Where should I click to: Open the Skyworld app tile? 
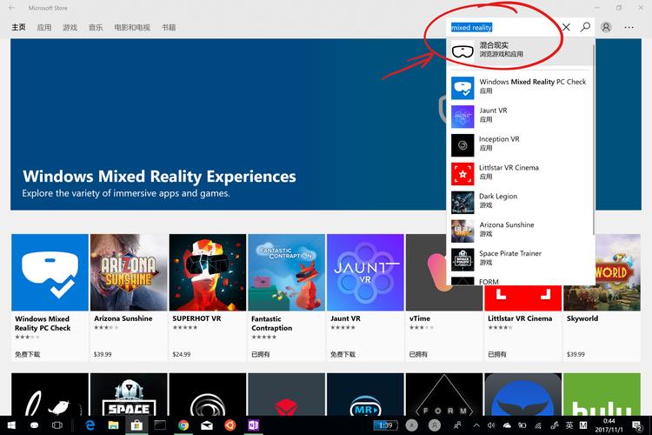(x=602, y=298)
